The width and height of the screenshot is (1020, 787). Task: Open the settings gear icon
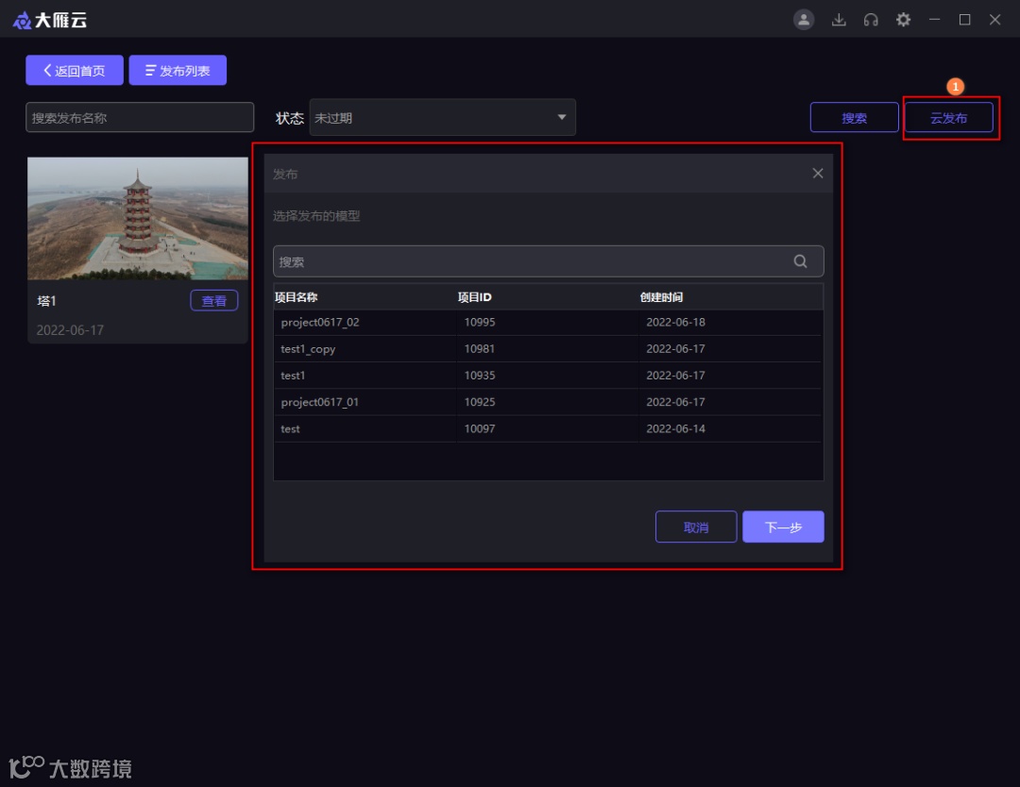(903, 20)
